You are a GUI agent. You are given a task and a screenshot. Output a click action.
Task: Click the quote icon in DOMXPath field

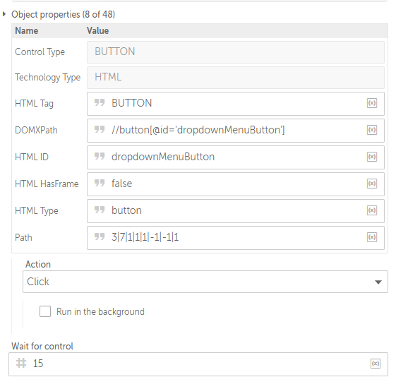[x=100, y=129]
